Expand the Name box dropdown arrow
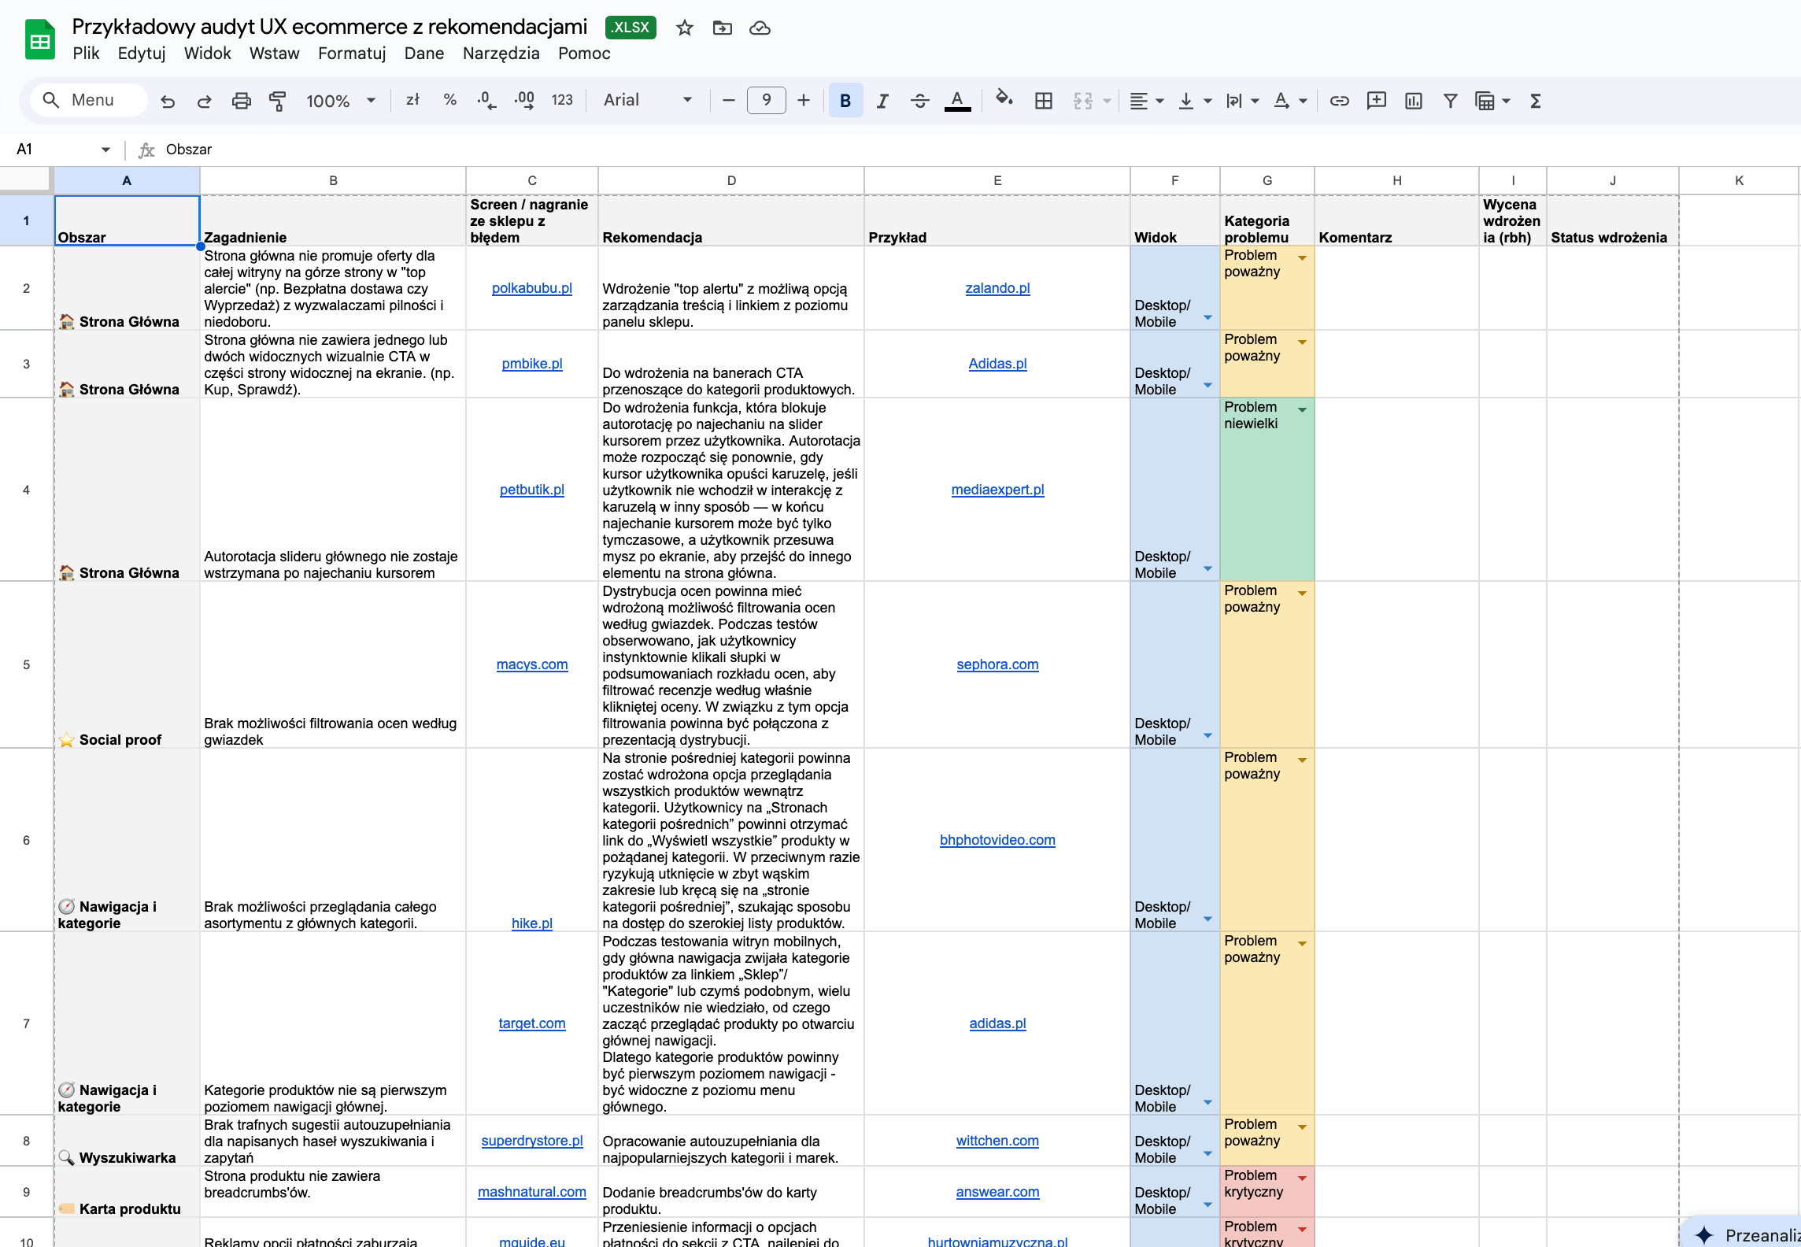This screenshot has height=1247, width=1801. click(105, 150)
